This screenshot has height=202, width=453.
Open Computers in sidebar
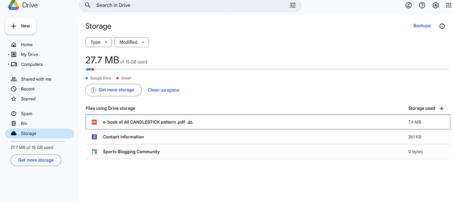(32, 65)
